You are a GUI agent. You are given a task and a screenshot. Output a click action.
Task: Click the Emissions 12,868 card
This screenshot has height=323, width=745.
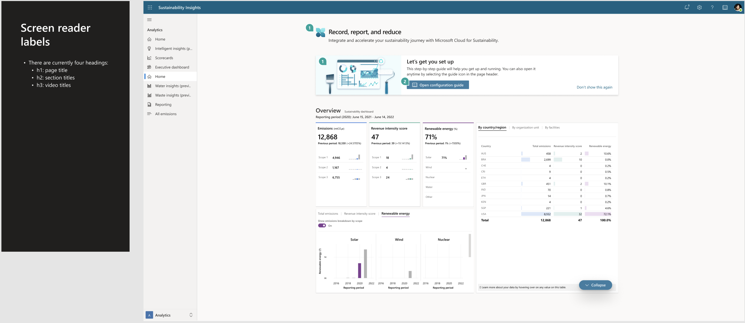tap(341, 164)
